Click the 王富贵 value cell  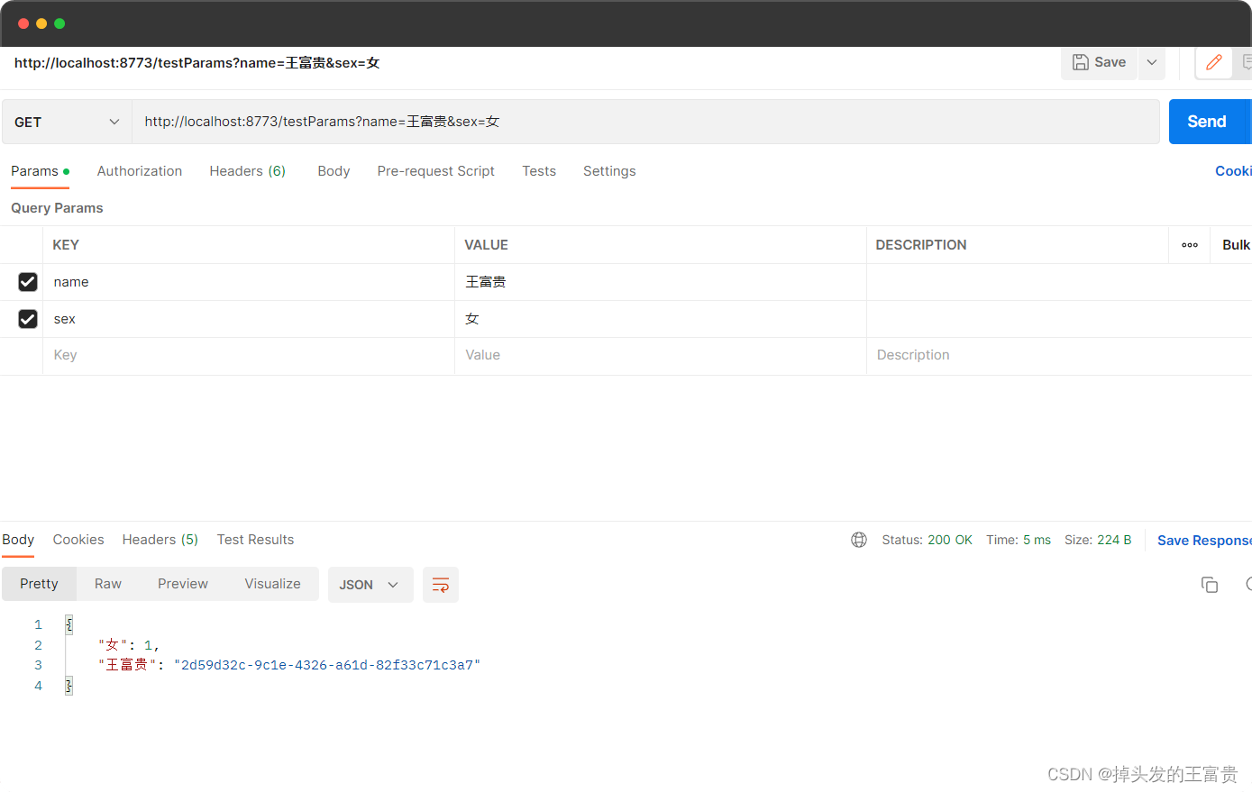click(x=661, y=282)
